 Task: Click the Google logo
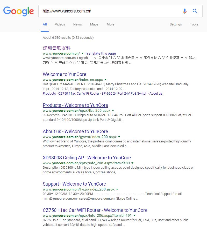(19, 11)
